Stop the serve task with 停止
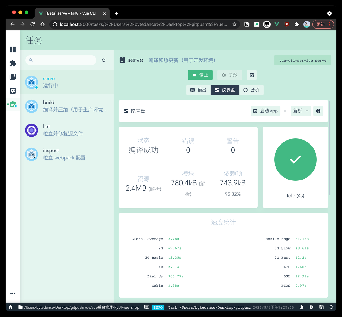The width and height of the screenshot is (342, 317). pyautogui.click(x=200, y=75)
